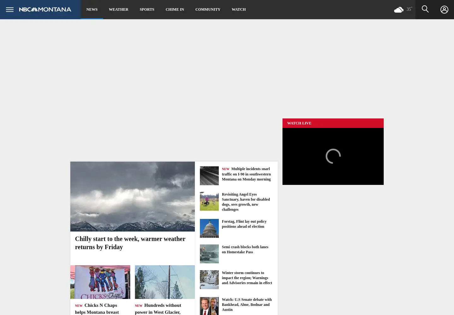Viewport: 454px width, 315px height.
Task: Open 'Hundreds without power in West Glacier'
Action: click(159, 309)
